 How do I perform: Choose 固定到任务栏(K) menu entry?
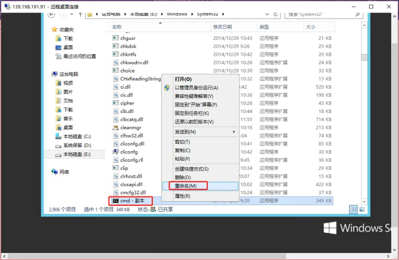click(x=200, y=113)
